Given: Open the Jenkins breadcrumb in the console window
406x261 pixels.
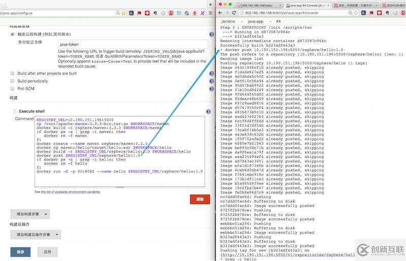Looking at the screenshot, I should 228,21.
